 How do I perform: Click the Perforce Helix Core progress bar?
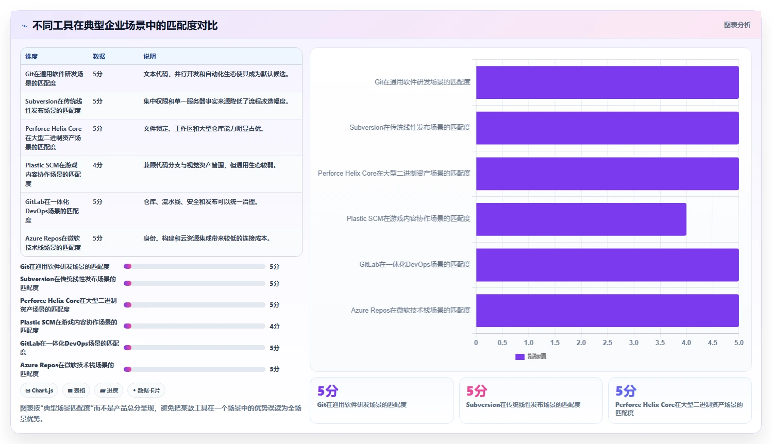click(x=194, y=305)
